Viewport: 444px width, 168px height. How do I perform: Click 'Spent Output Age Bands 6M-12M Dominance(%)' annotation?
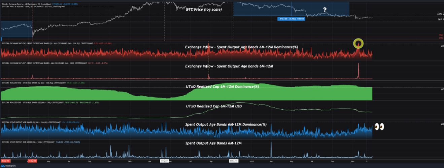click(x=226, y=124)
